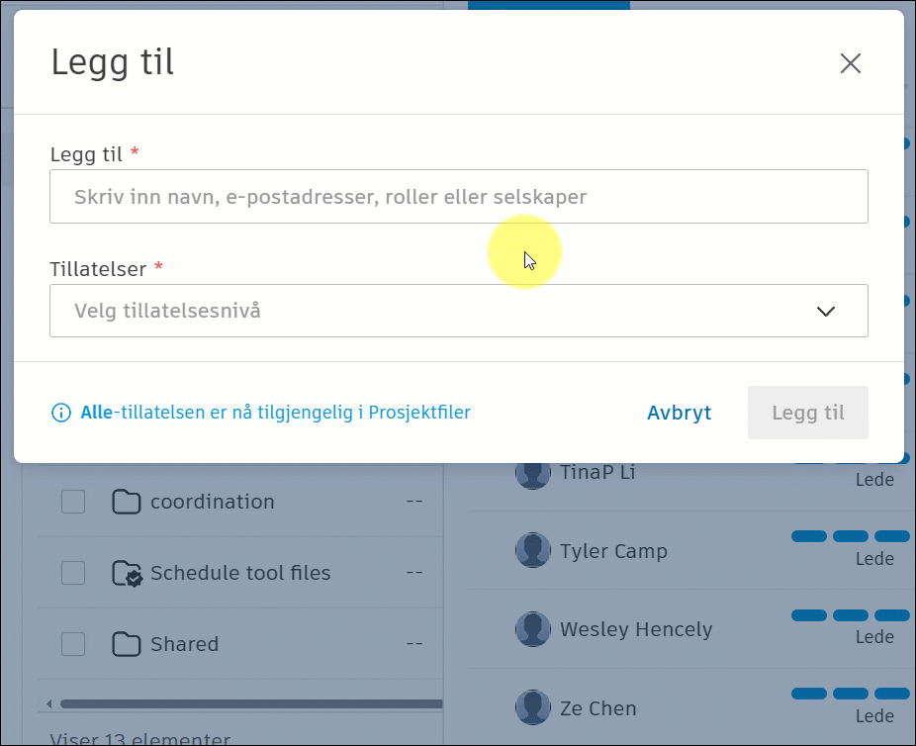The image size is (916, 746).
Task: Click the Tillatelser dropdown chevron arrow
Action: [x=825, y=312]
